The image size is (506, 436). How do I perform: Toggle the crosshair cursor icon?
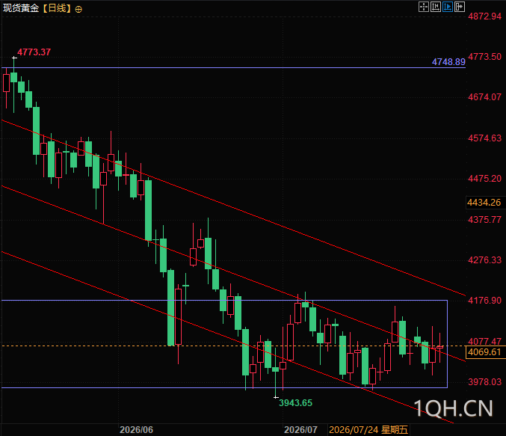423,7
